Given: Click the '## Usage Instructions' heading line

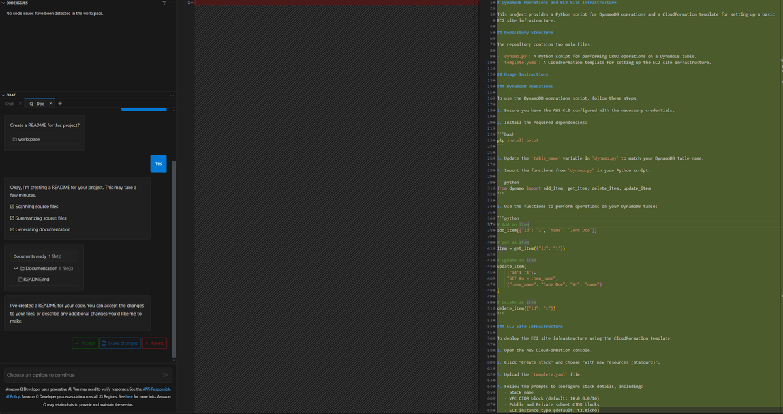Looking at the screenshot, I should click(x=523, y=74).
